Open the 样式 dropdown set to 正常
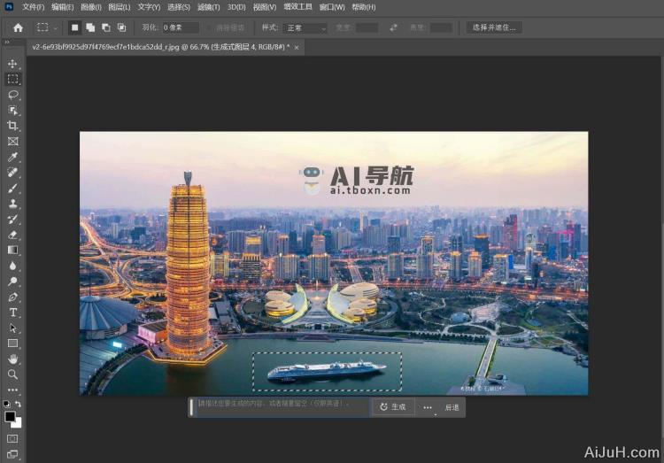This screenshot has width=664, height=463. (x=305, y=28)
